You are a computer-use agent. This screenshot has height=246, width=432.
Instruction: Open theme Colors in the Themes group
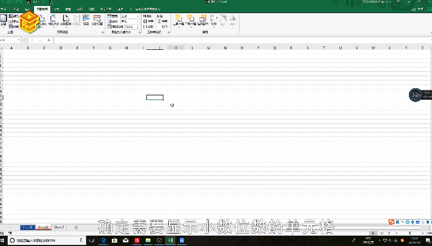(14, 16)
